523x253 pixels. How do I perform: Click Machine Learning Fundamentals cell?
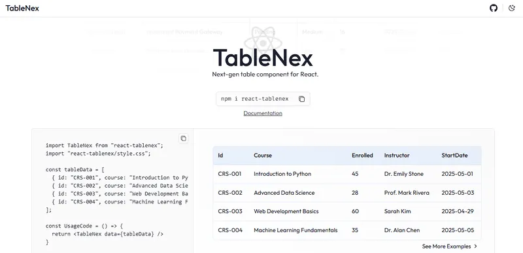[295, 230]
